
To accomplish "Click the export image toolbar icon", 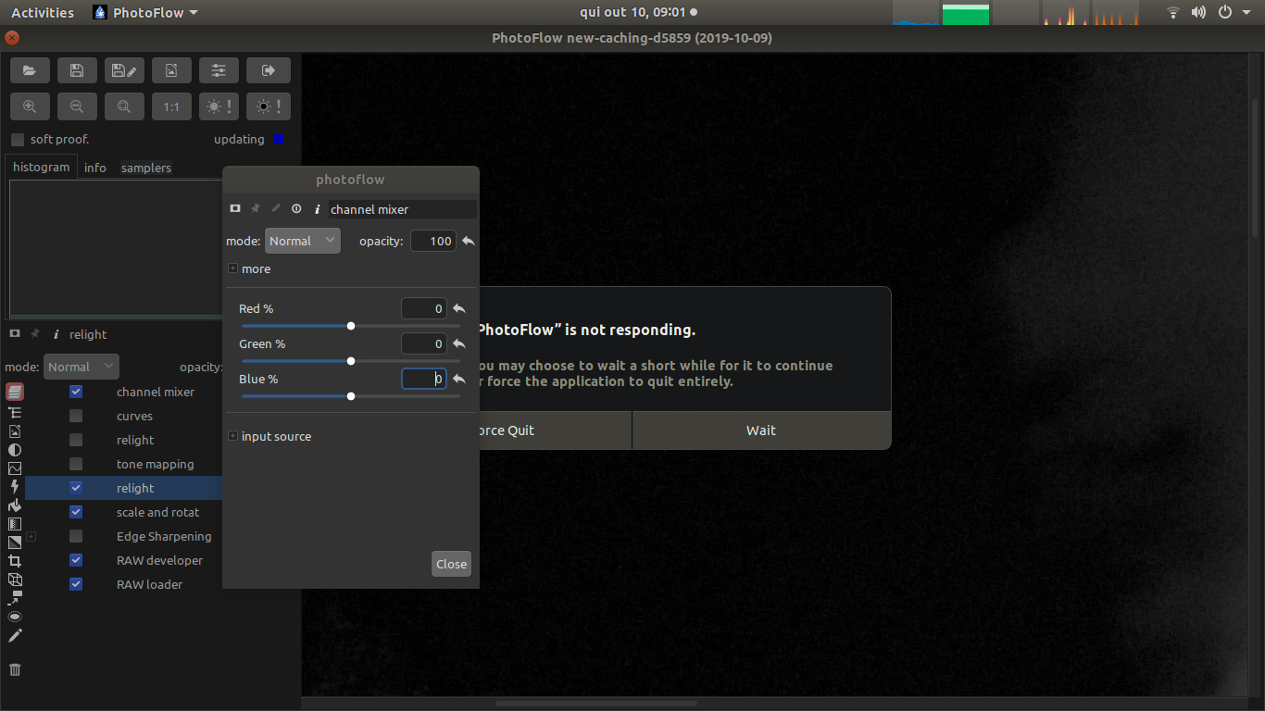I will [x=171, y=70].
